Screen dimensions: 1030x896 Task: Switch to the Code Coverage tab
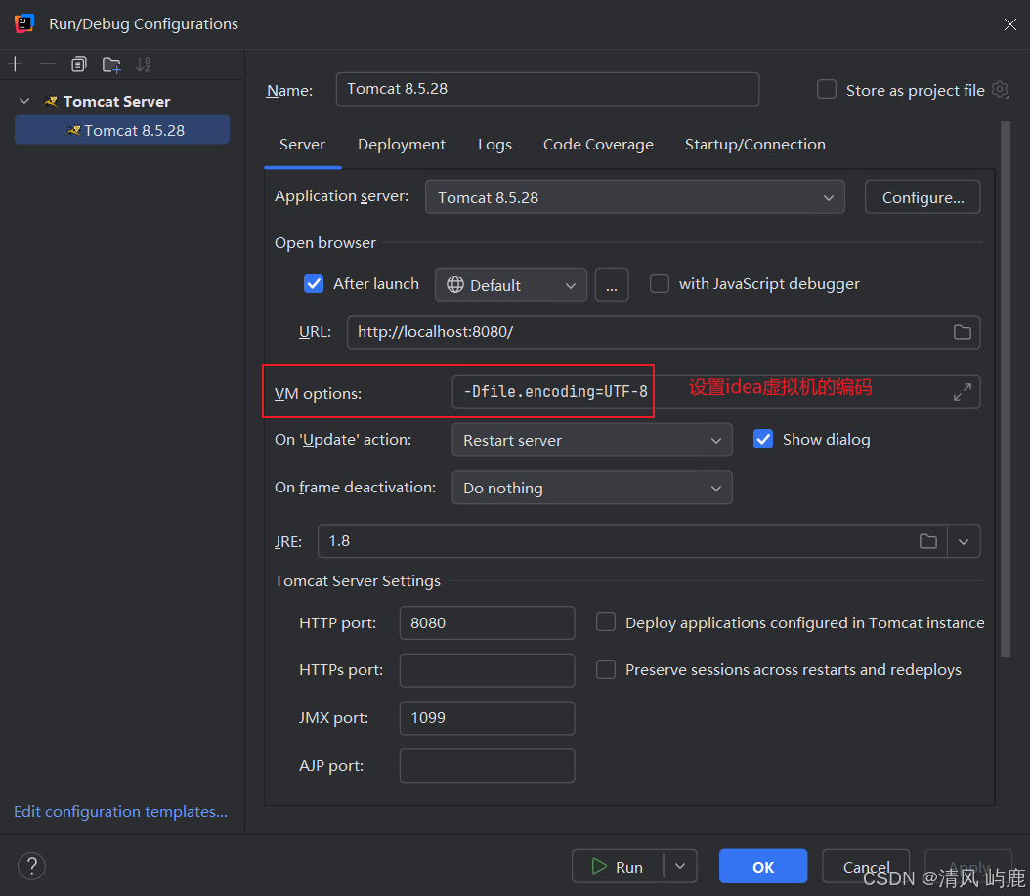coord(598,145)
